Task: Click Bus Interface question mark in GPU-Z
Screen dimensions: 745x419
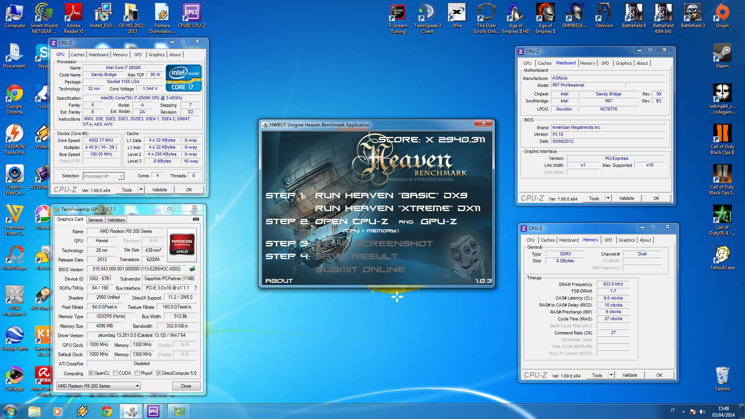Action: tap(195, 288)
